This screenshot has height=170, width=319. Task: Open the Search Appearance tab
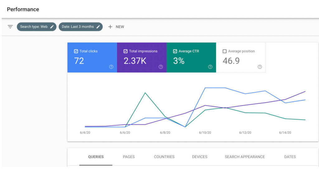(245, 157)
